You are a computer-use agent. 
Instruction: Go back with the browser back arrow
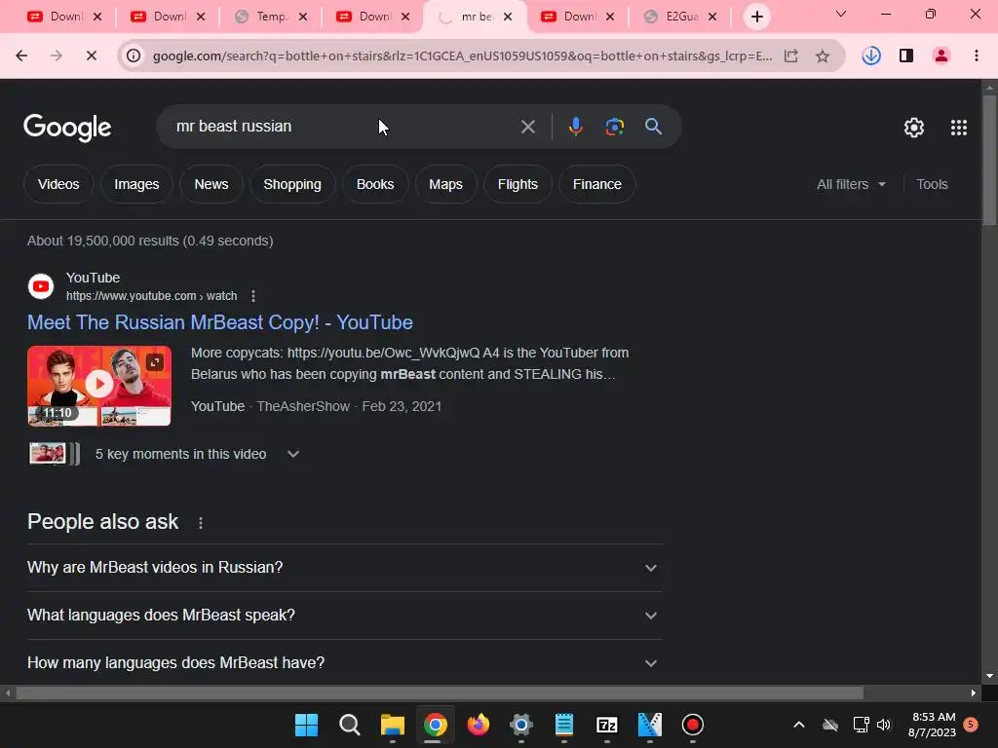pos(21,56)
